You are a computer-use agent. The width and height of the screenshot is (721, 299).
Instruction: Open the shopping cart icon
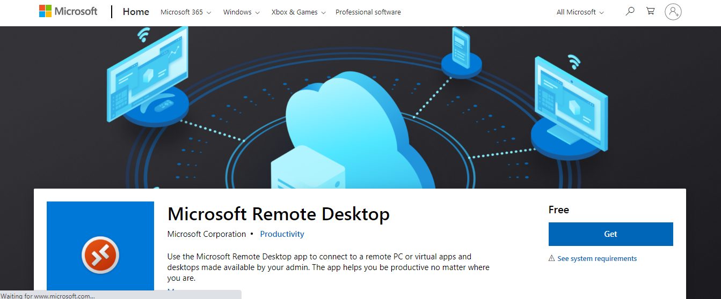(651, 11)
